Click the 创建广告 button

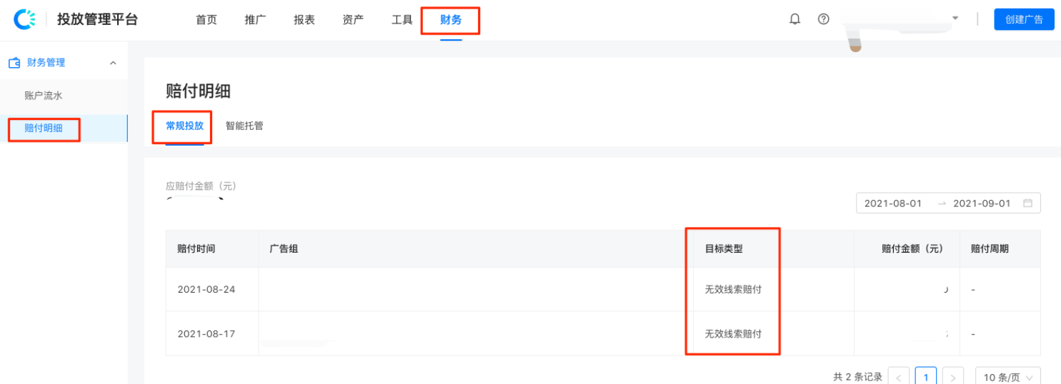point(1024,19)
